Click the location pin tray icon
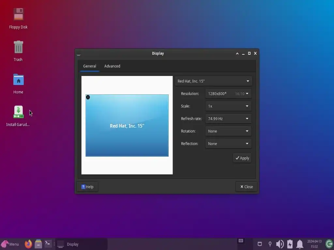Screen dimensions: 334x250 coord(270,244)
